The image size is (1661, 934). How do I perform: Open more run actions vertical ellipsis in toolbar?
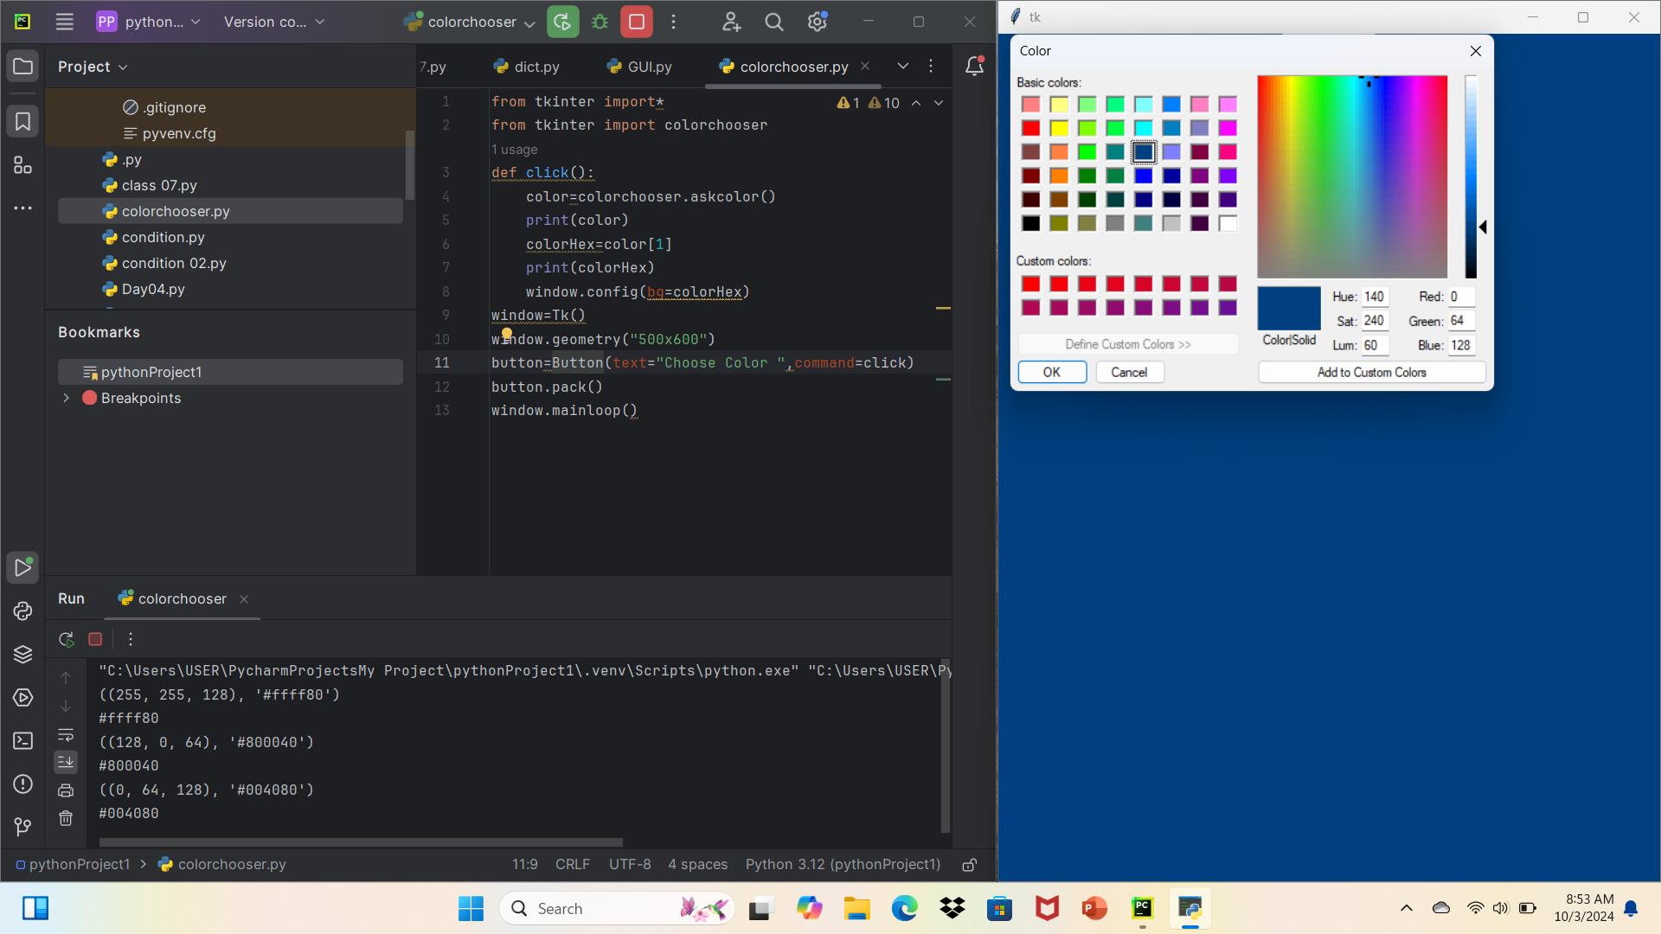[674, 22]
